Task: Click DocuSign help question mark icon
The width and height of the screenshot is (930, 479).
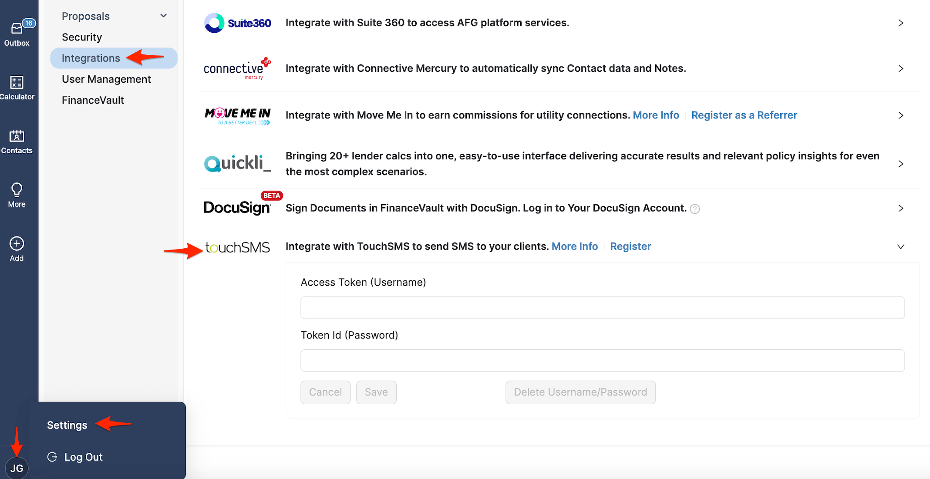Action: [x=695, y=209]
